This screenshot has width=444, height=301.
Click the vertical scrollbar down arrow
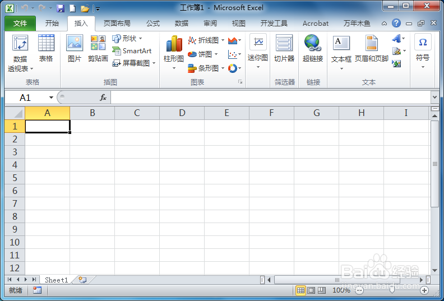click(434, 270)
